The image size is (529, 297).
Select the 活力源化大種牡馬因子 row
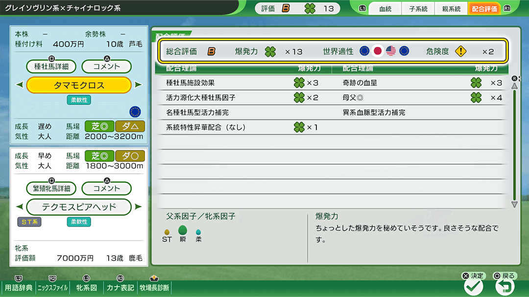click(243, 98)
